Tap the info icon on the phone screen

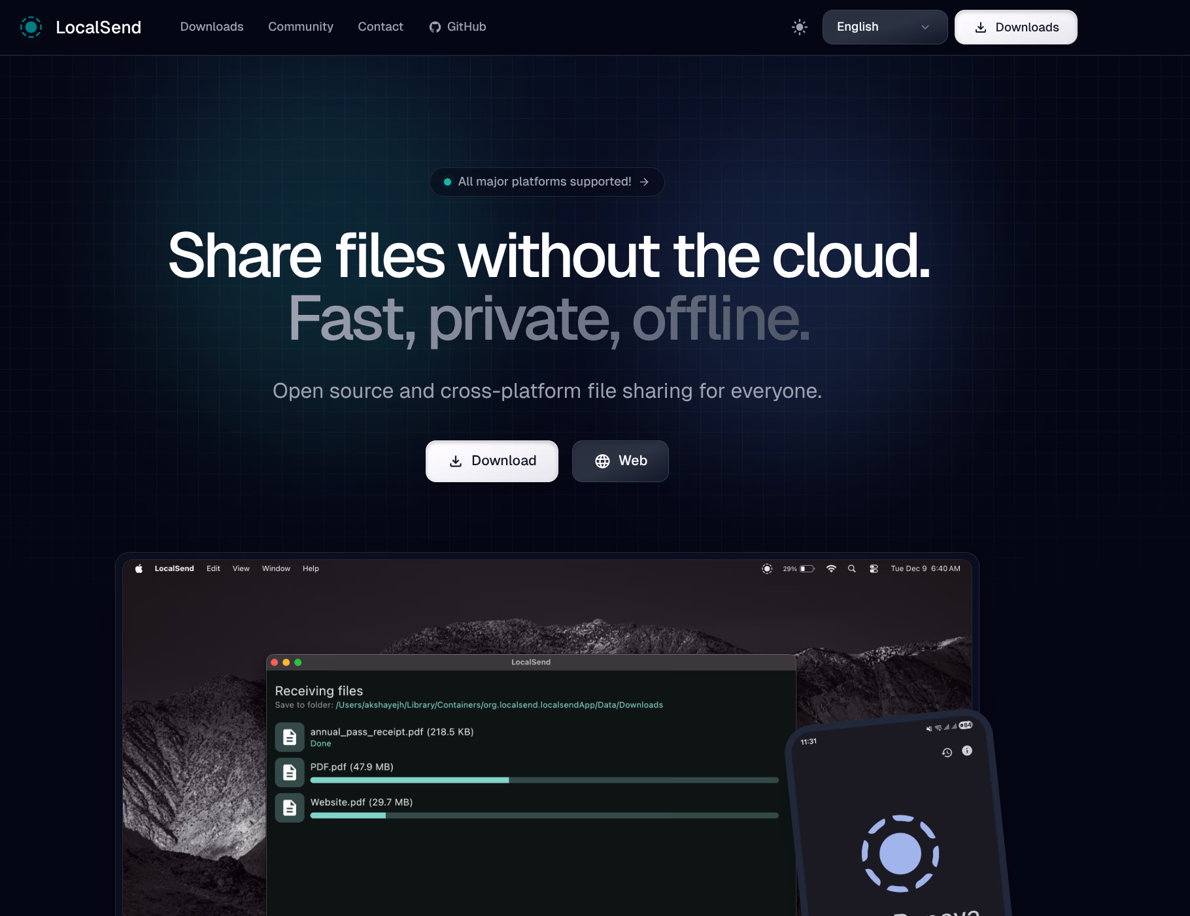[967, 751]
